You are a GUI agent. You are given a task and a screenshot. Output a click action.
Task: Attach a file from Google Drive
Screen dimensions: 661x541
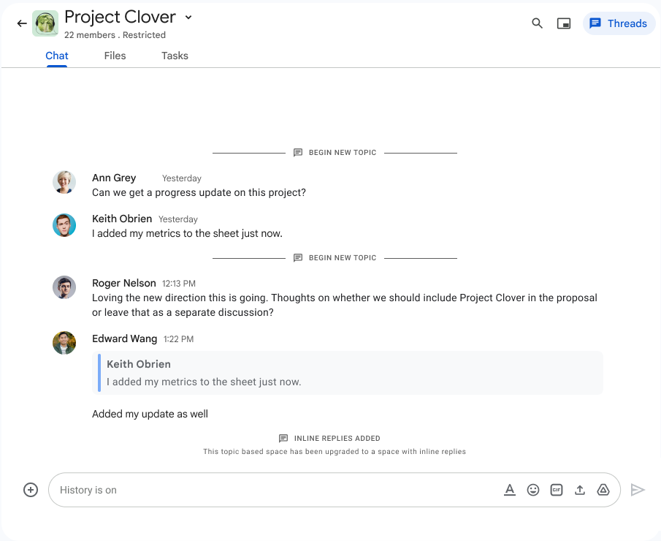click(x=603, y=490)
